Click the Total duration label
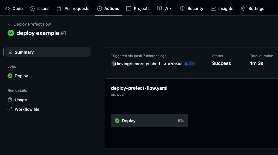This screenshot has width=278, height=155. point(262,56)
